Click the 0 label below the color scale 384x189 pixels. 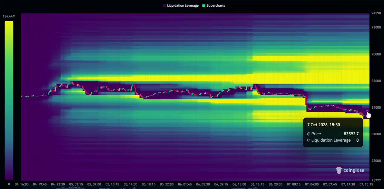(x=9, y=184)
